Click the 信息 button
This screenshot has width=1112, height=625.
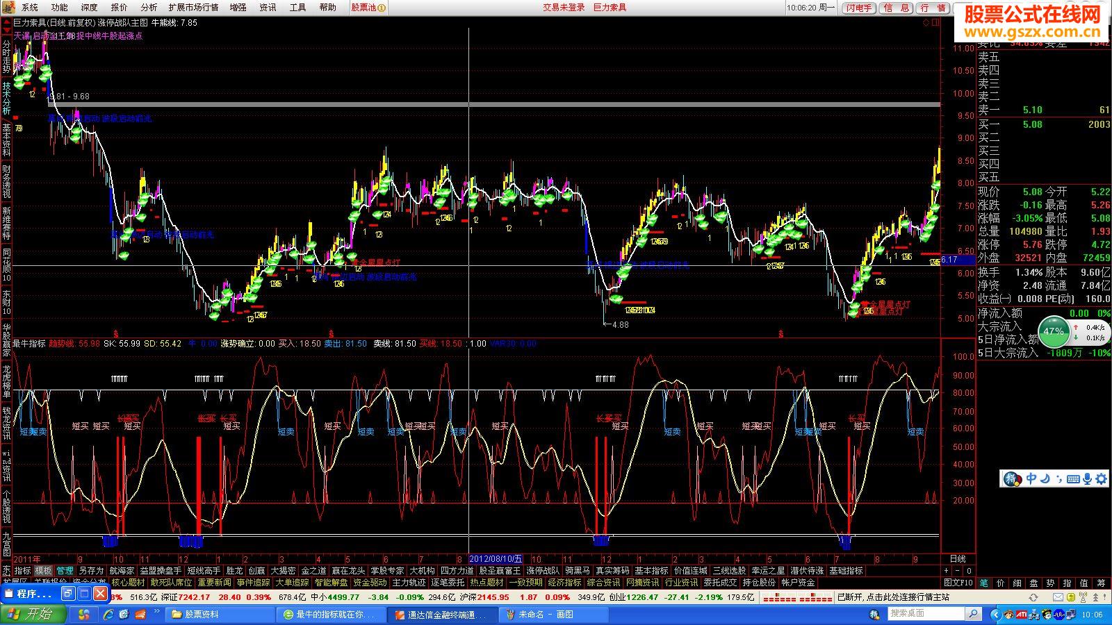(x=897, y=8)
